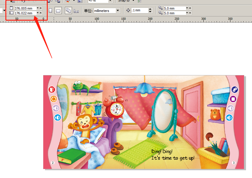Select the gray speaker icon on the right page

231,108
